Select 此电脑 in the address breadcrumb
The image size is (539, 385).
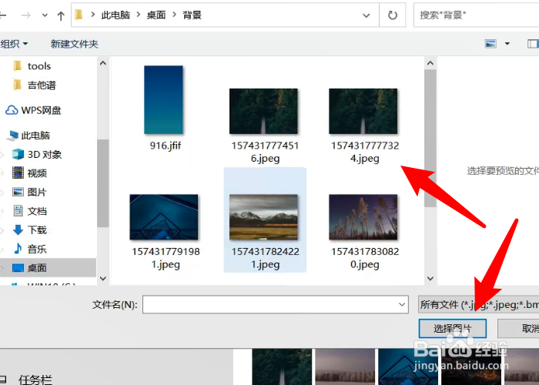click(115, 15)
